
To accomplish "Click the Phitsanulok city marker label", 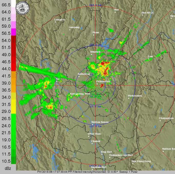I will [103, 81].
